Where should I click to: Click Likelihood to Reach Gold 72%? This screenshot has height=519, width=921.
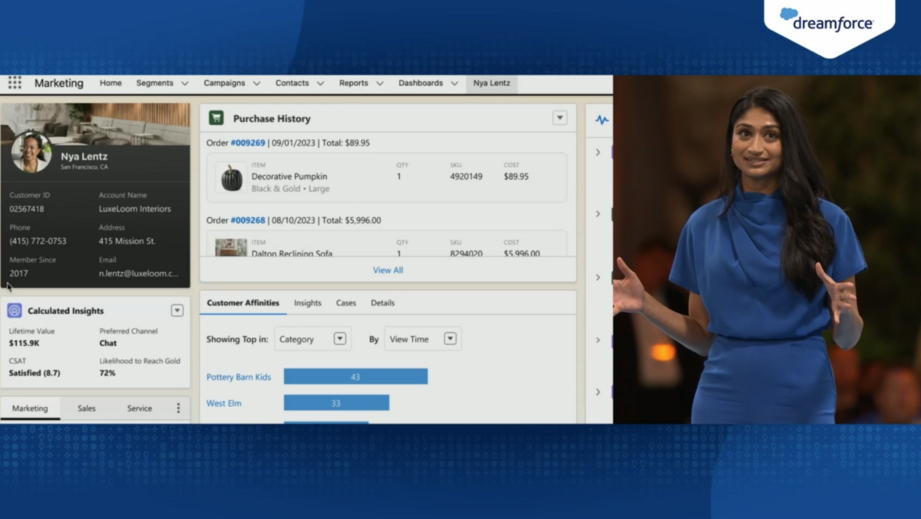tap(107, 373)
